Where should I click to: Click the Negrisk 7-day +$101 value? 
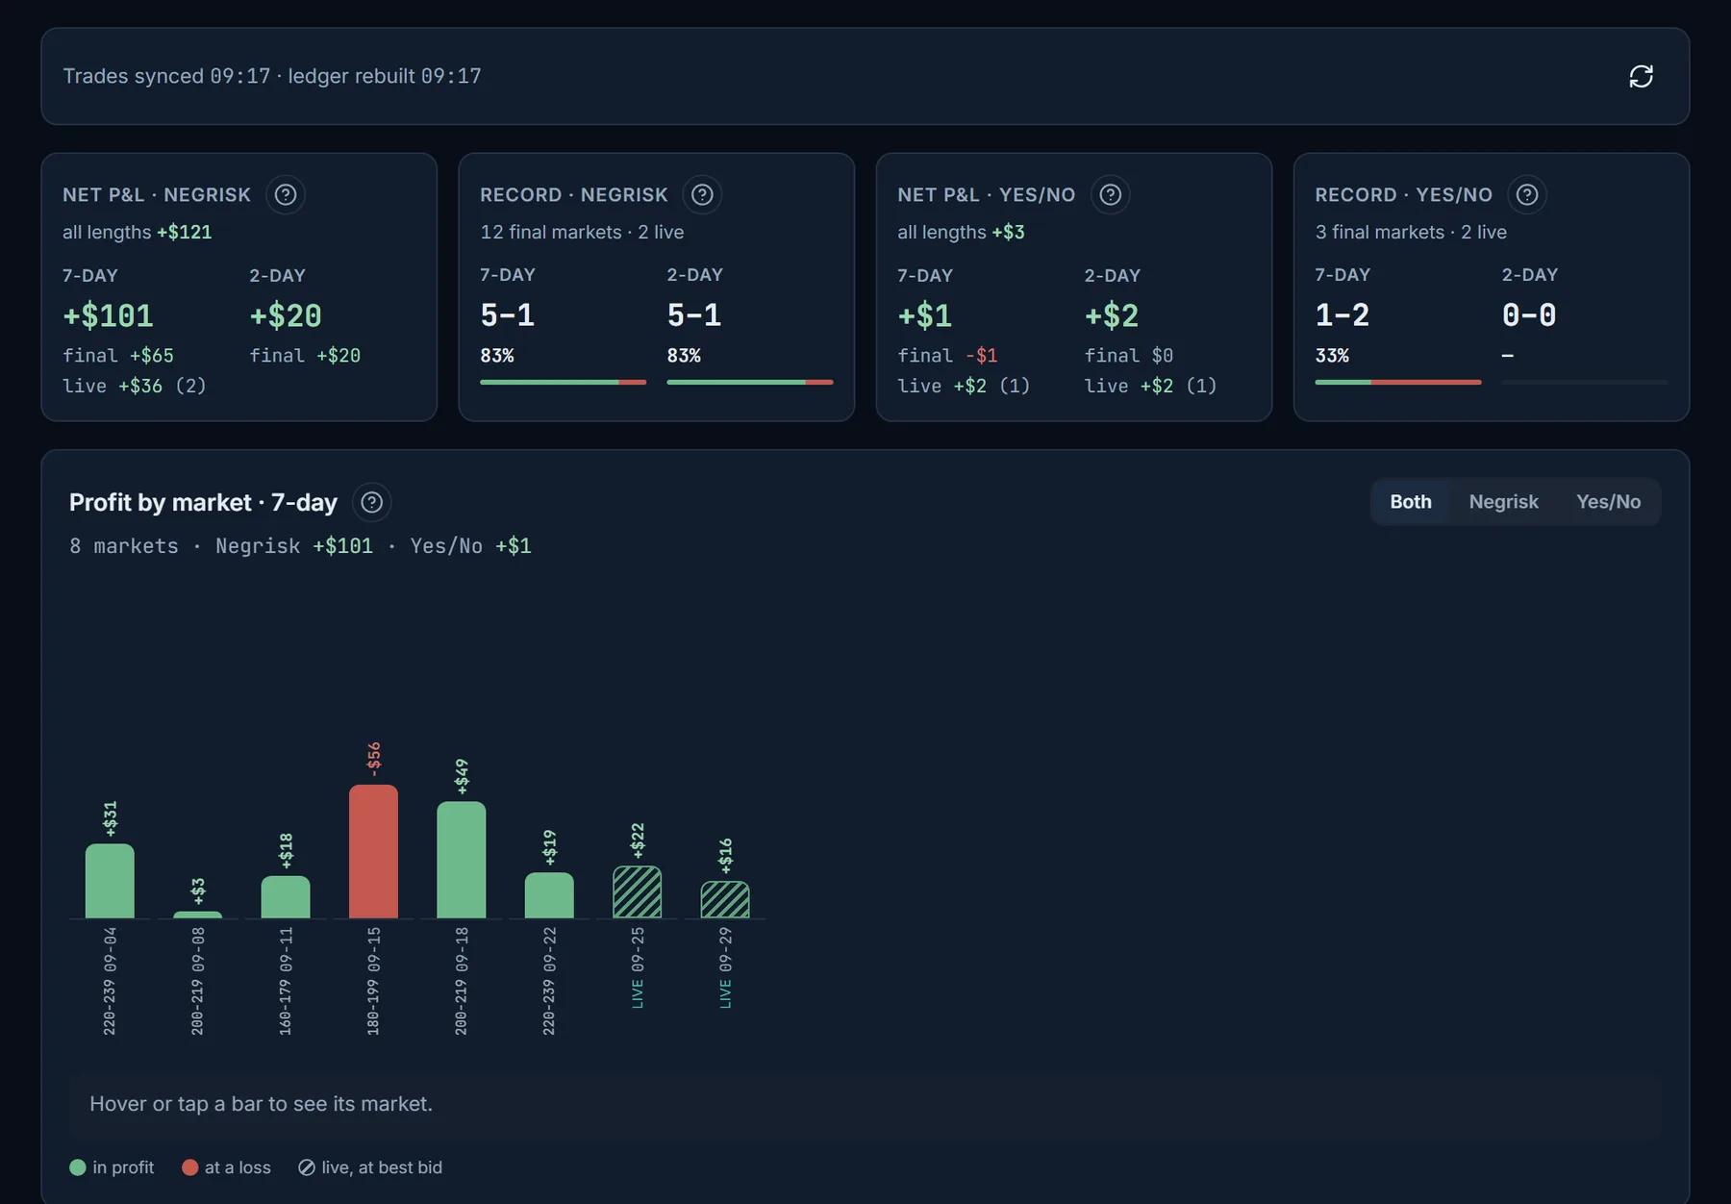tap(108, 315)
